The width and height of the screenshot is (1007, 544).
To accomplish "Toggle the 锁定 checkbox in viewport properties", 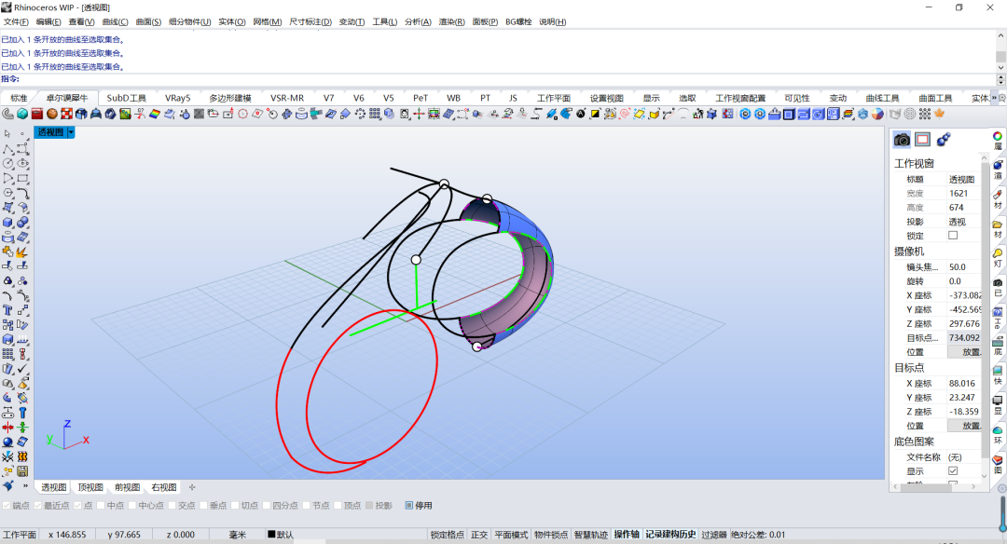I will (x=953, y=236).
